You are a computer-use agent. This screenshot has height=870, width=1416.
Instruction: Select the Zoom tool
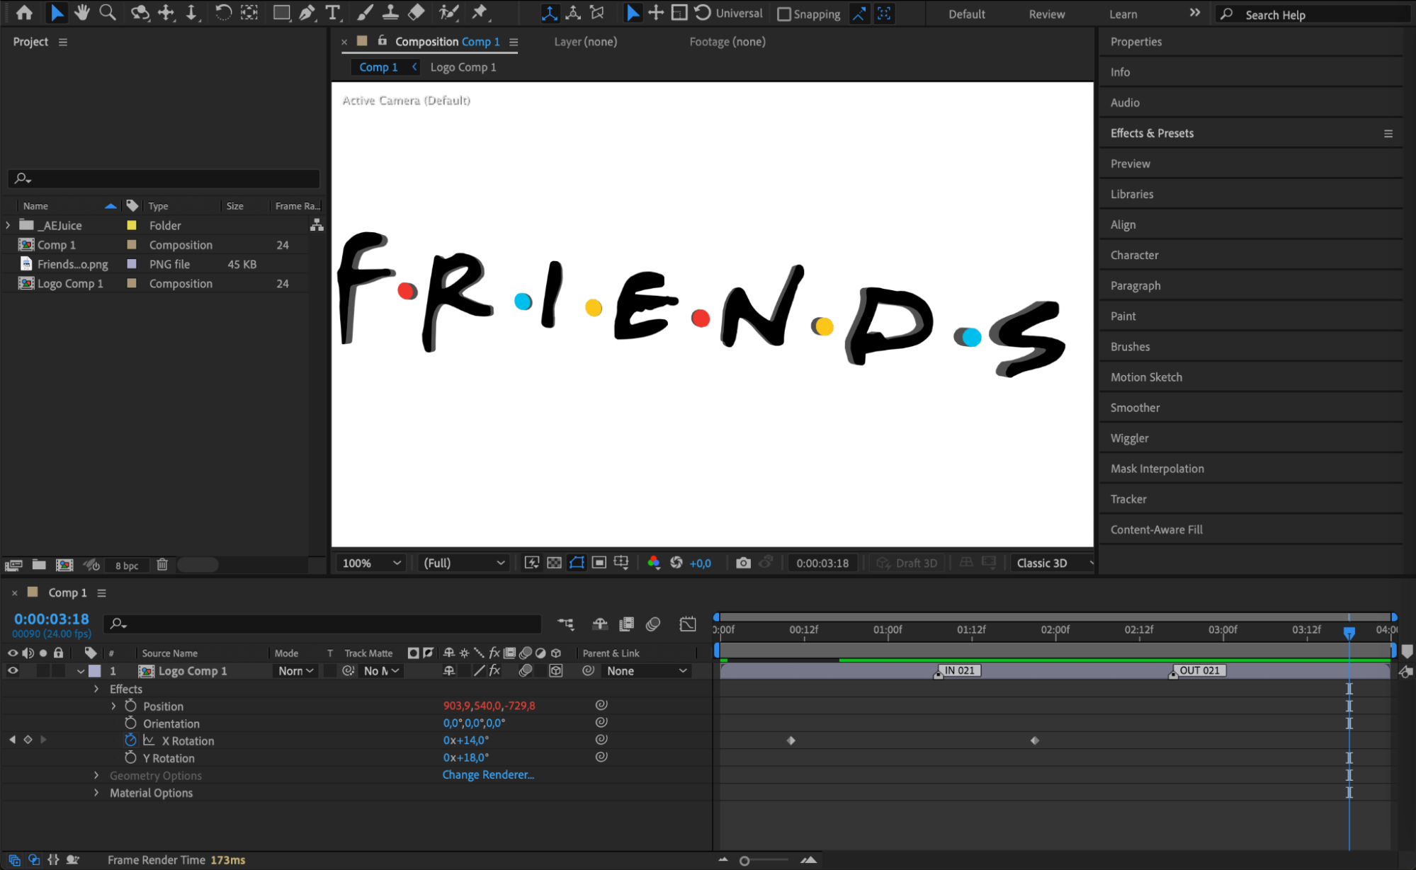[108, 12]
